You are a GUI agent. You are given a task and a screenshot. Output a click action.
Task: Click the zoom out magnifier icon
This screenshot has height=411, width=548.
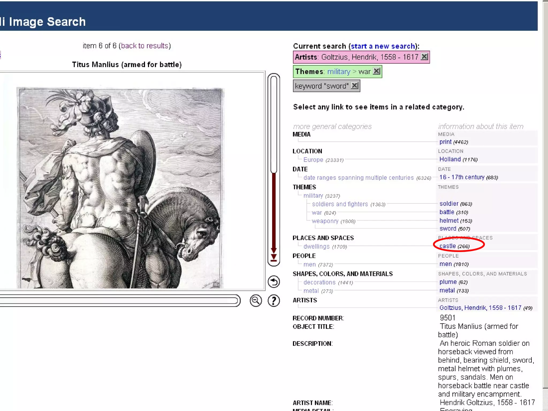coord(256,300)
